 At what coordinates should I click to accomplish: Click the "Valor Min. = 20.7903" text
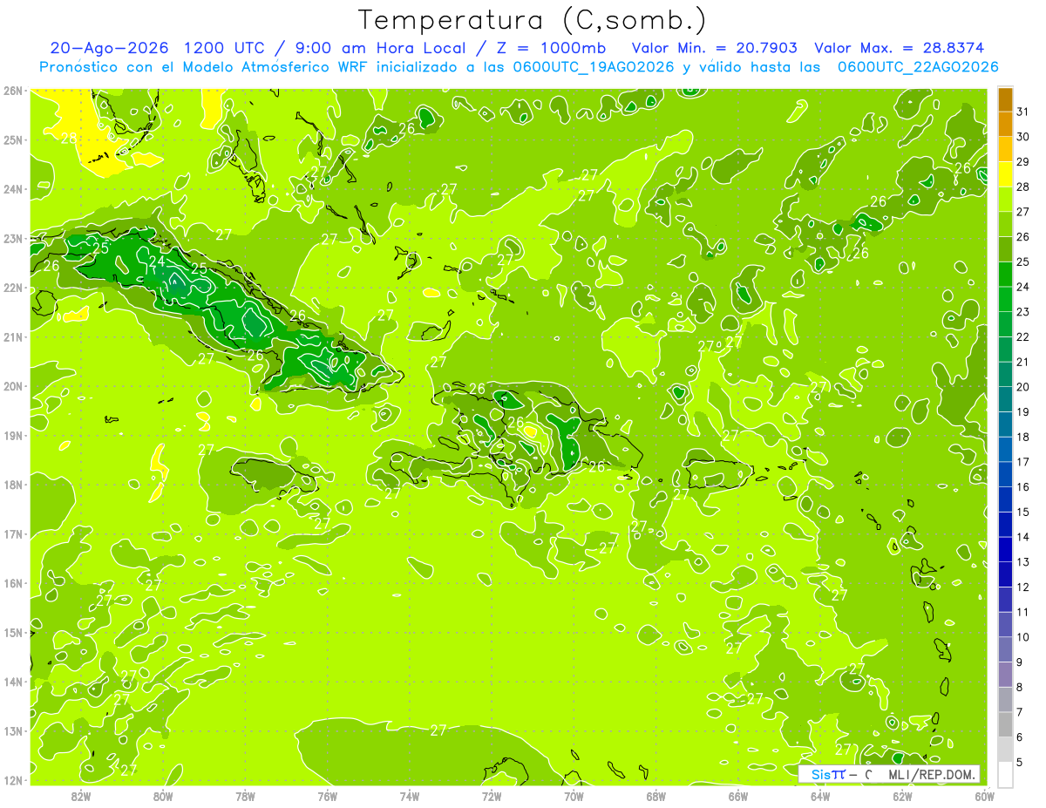[x=714, y=48]
